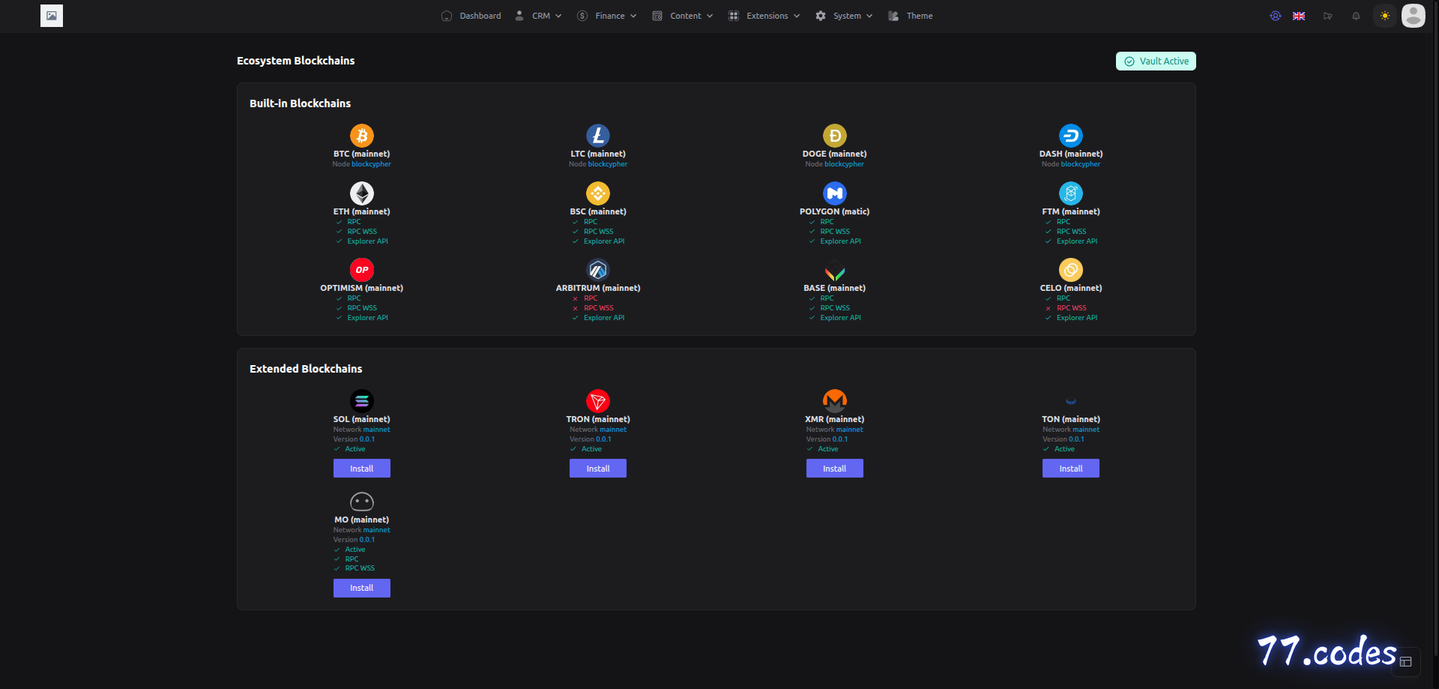Toggle the light/dark theme sun switch
Viewport: 1439px width, 689px height.
[x=1385, y=16]
